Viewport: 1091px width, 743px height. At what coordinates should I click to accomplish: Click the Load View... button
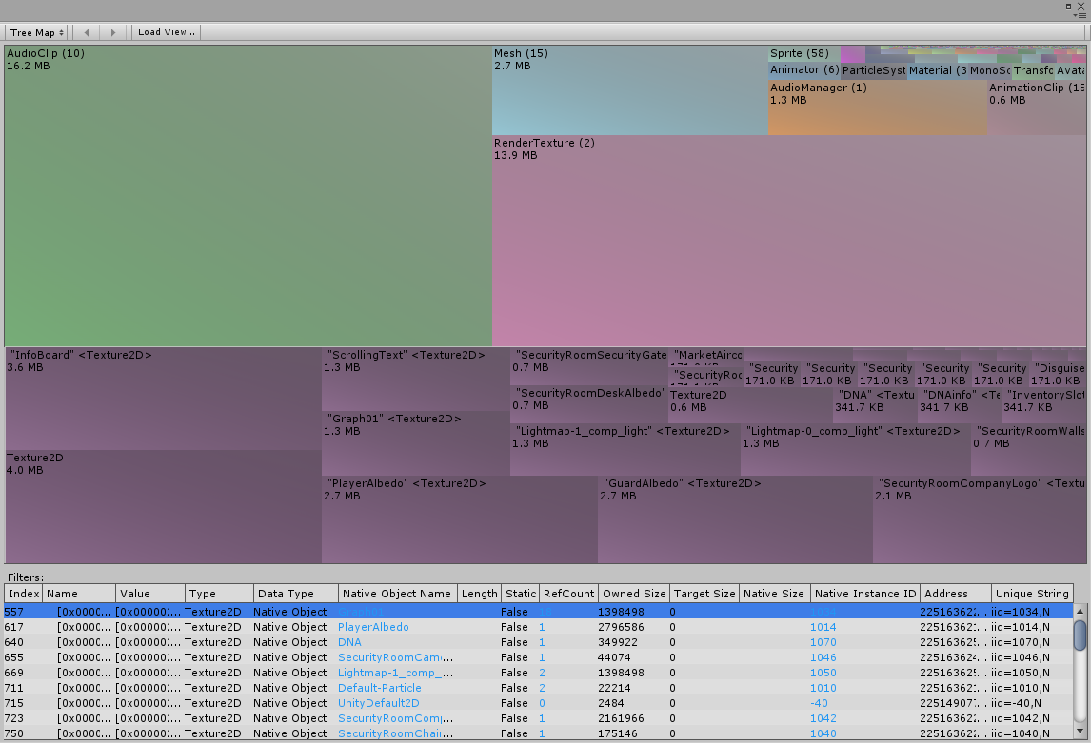pyautogui.click(x=166, y=31)
